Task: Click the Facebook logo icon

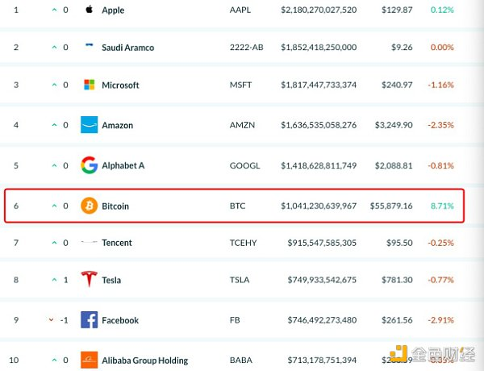Action: click(x=89, y=320)
